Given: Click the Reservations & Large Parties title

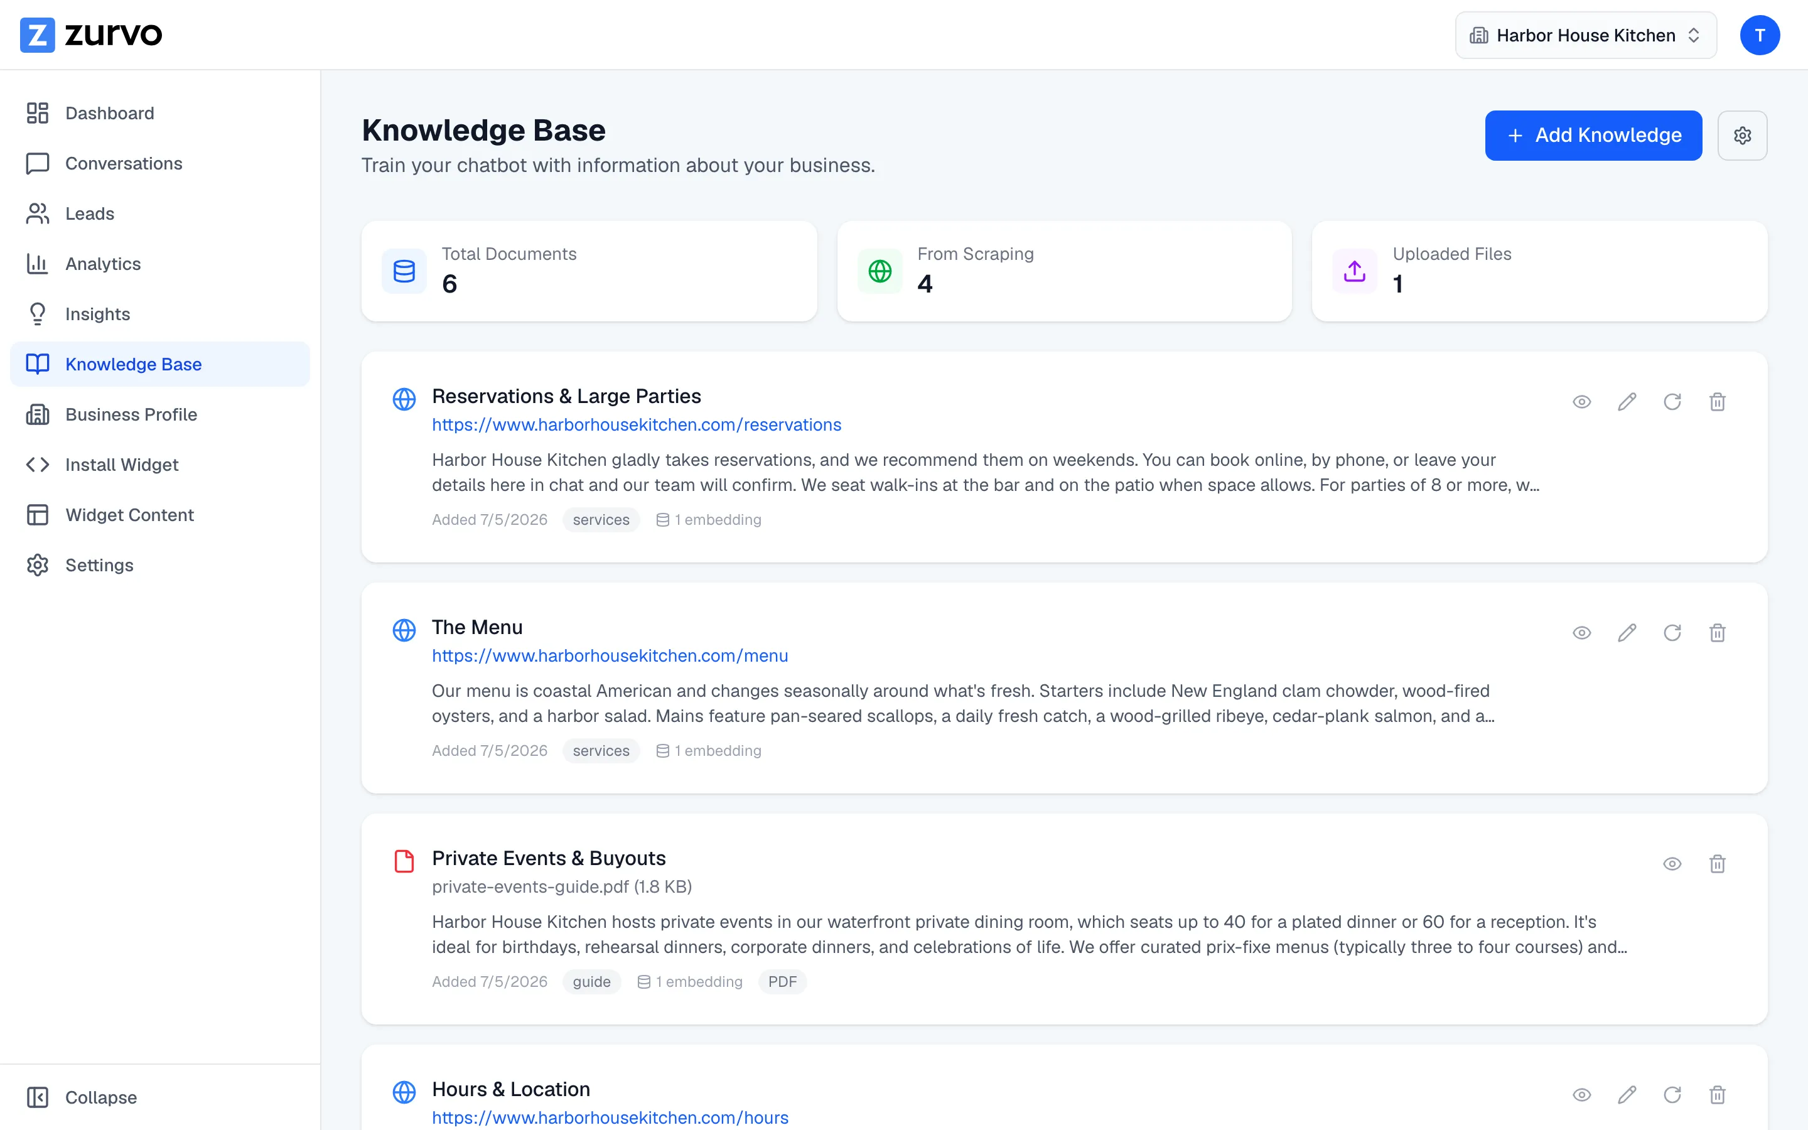Looking at the screenshot, I should point(566,396).
